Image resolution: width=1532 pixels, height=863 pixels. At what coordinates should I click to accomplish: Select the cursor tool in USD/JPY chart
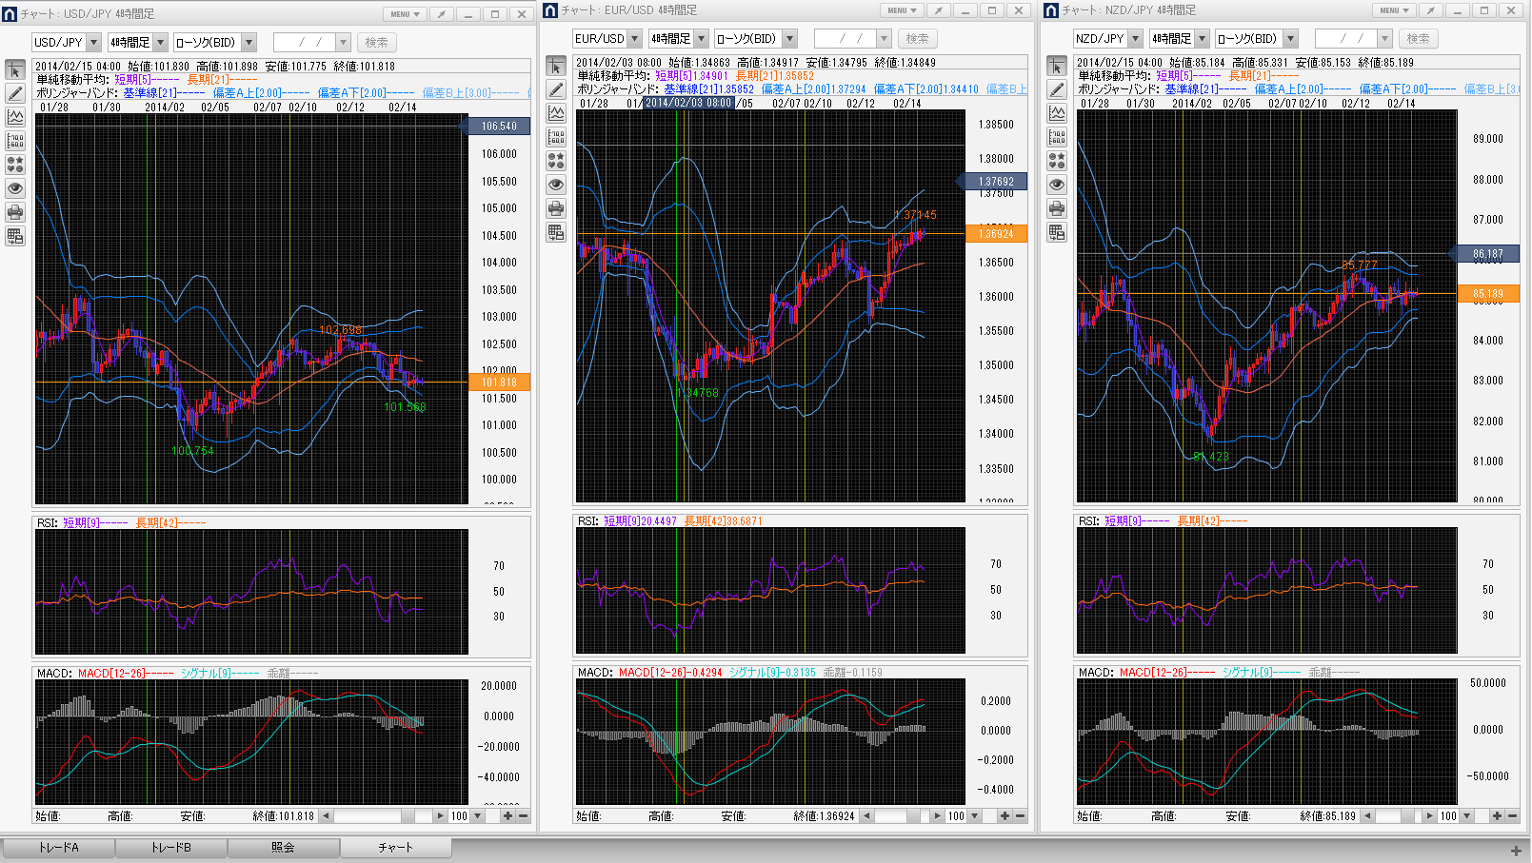pyautogui.click(x=15, y=70)
